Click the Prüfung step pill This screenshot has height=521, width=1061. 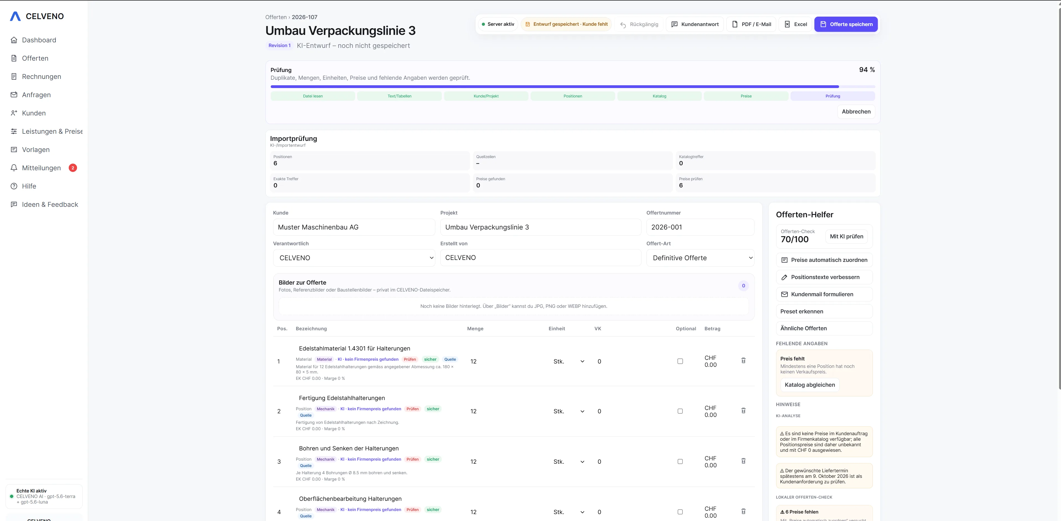click(832, 96)
